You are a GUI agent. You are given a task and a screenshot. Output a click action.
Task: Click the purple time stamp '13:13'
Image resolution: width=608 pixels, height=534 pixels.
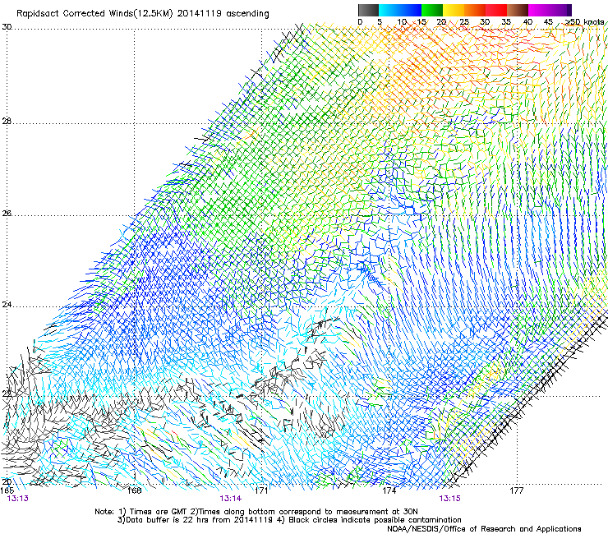point(18,499)
